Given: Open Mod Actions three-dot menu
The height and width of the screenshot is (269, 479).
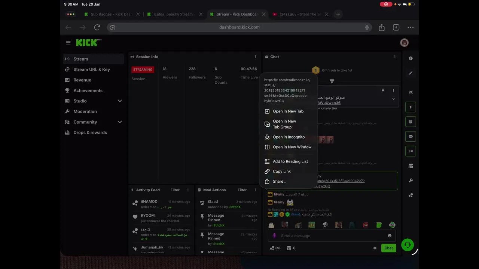Looking at the screenshot, I should (x=255, y=190).
